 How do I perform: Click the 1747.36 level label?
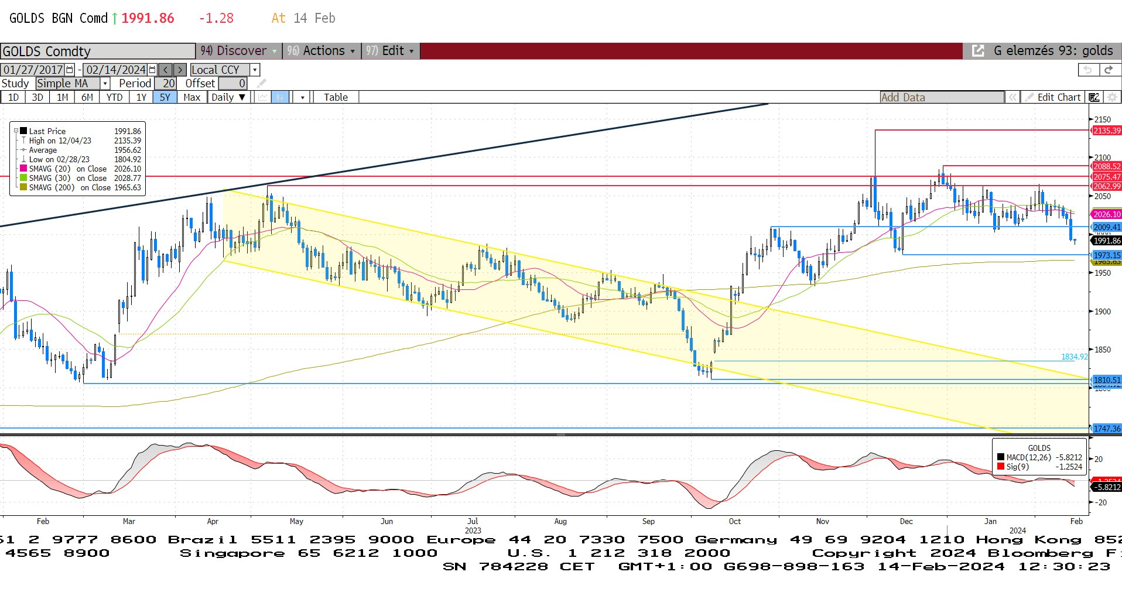tap(1107, 429)
